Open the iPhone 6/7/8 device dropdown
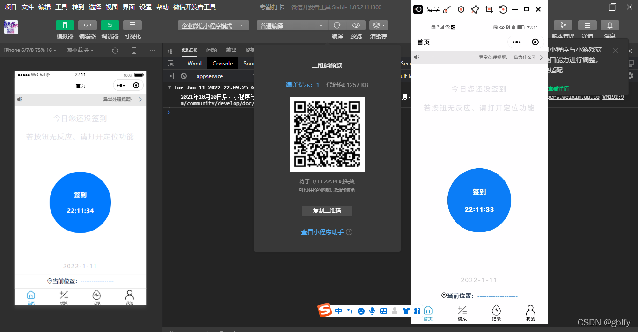 click(x=30, y=50)
